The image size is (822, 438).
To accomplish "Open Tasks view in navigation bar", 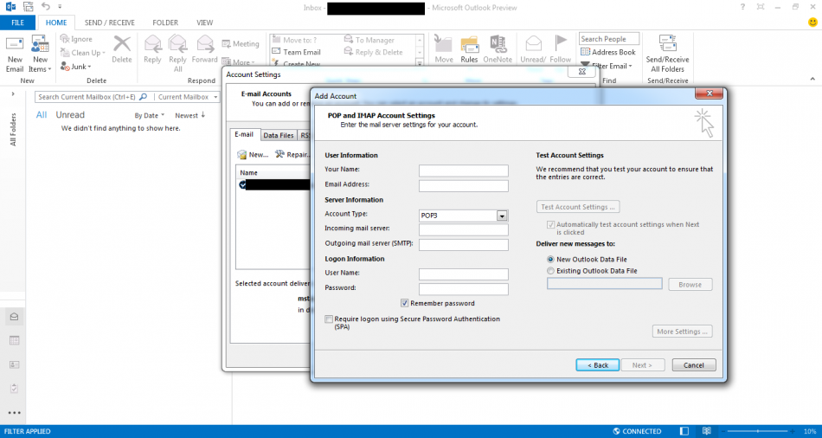I will (14, 388).
